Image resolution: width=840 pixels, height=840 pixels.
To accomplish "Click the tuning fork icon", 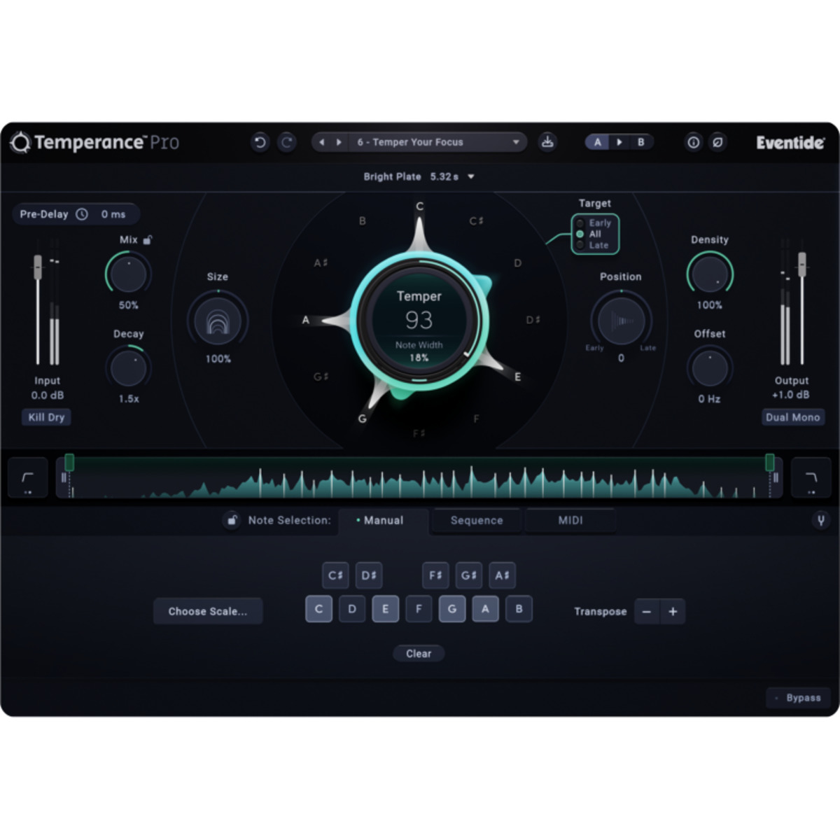I will [x=820, y=520].
